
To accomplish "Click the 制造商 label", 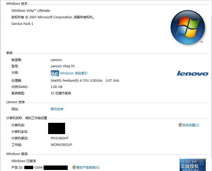I will coord(17,60).
